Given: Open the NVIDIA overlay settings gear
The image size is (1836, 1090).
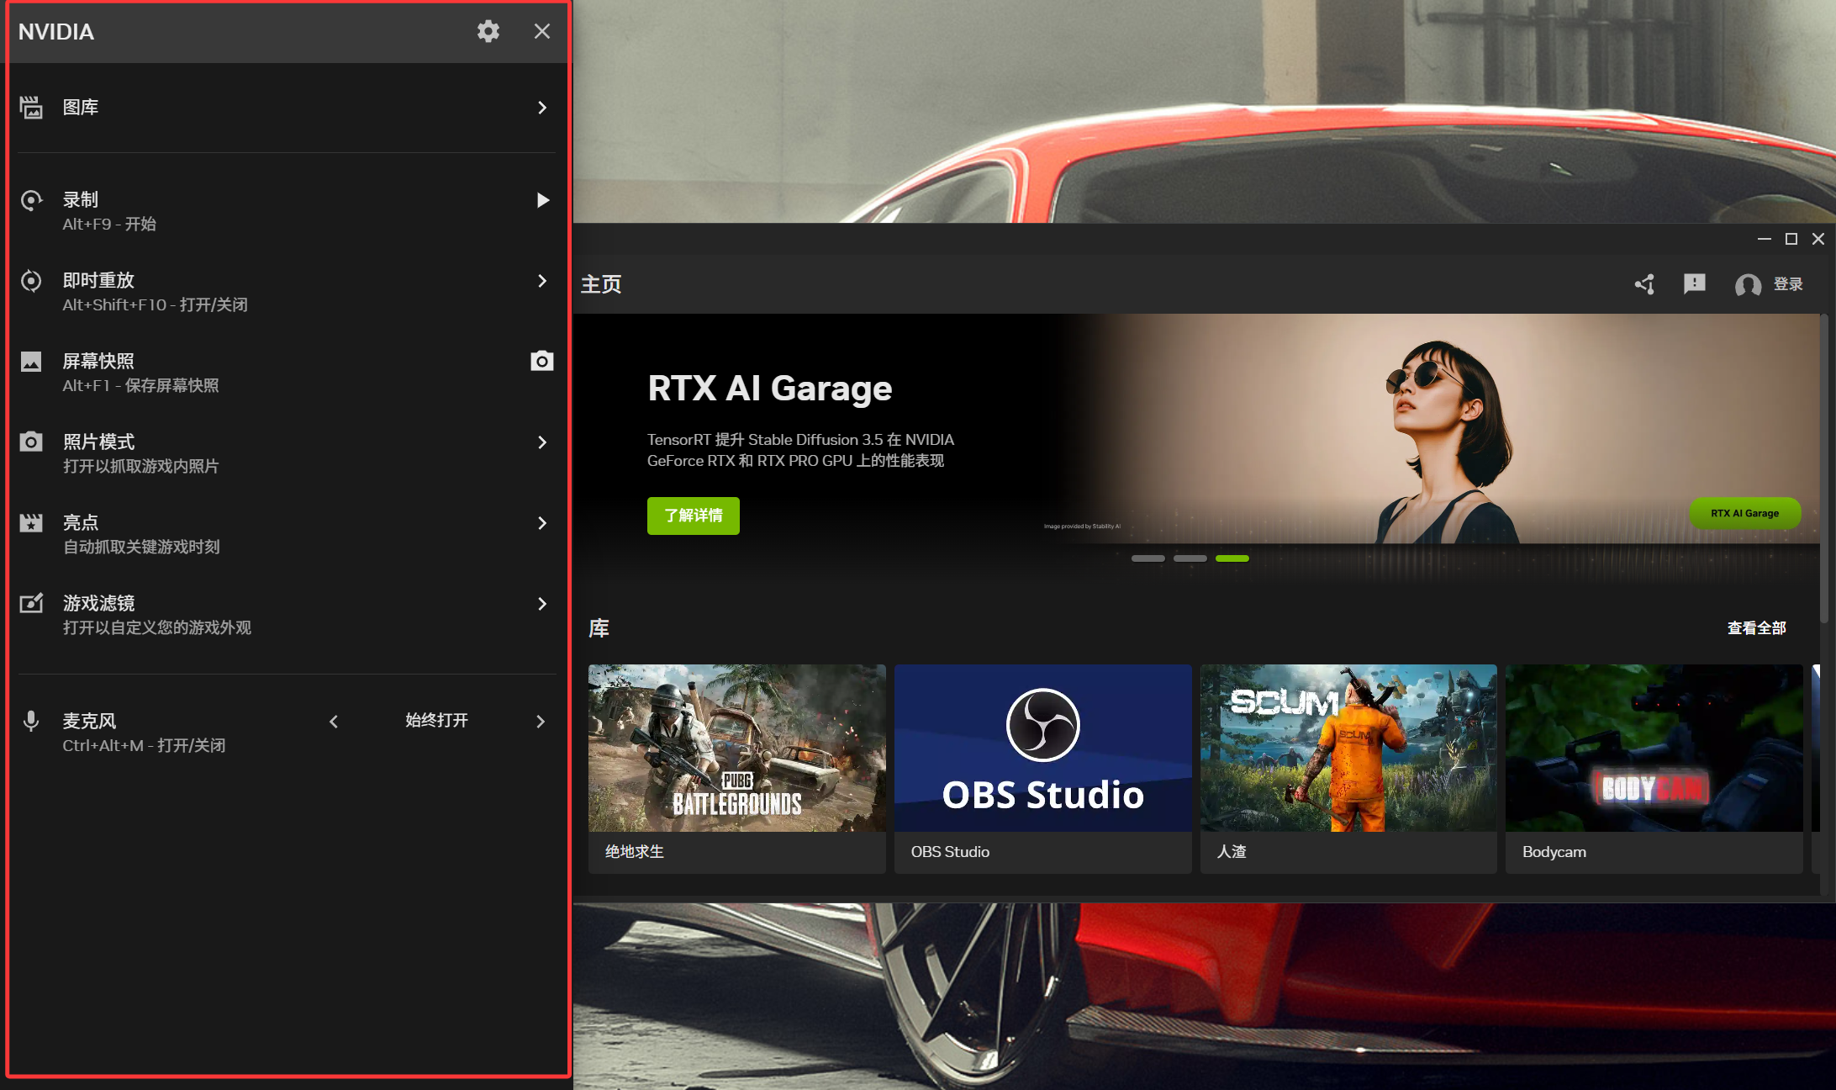Looking at the screenshot, I should coord(488,32).
